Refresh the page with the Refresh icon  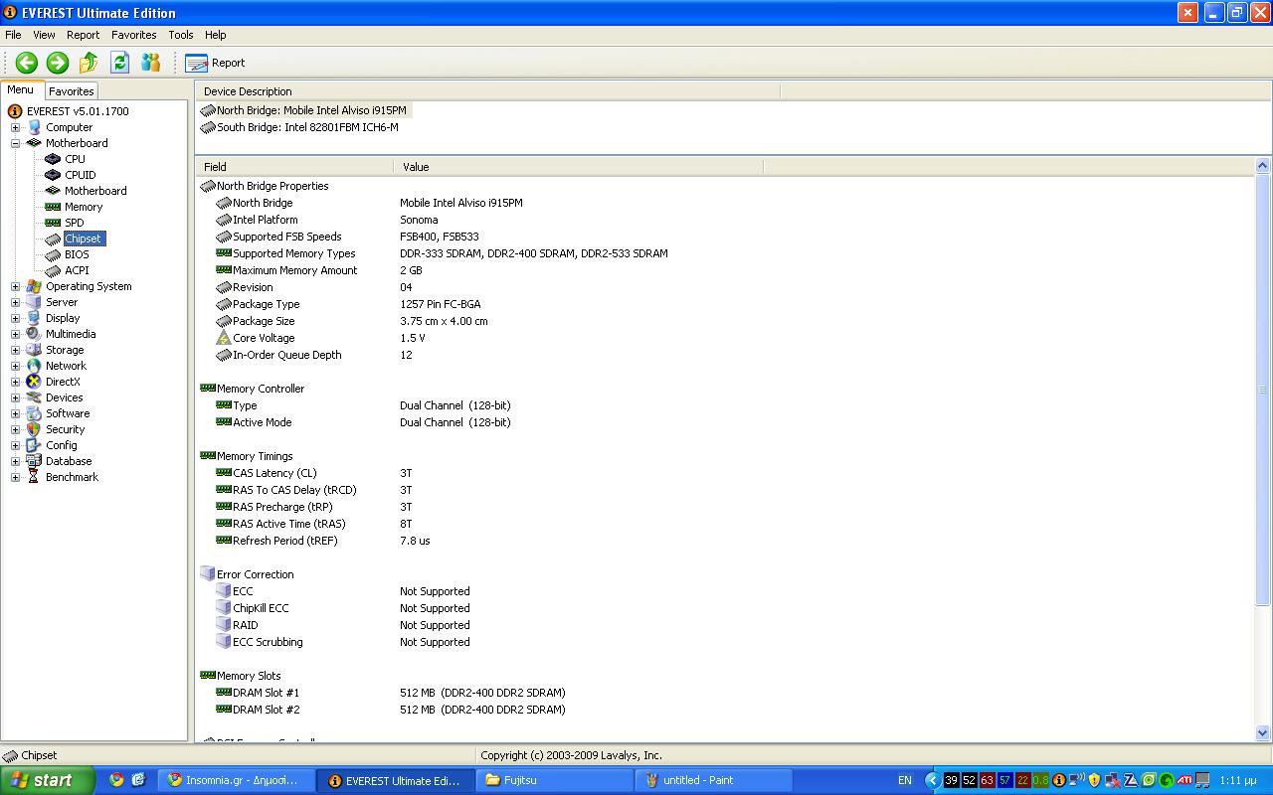(119, 63)
